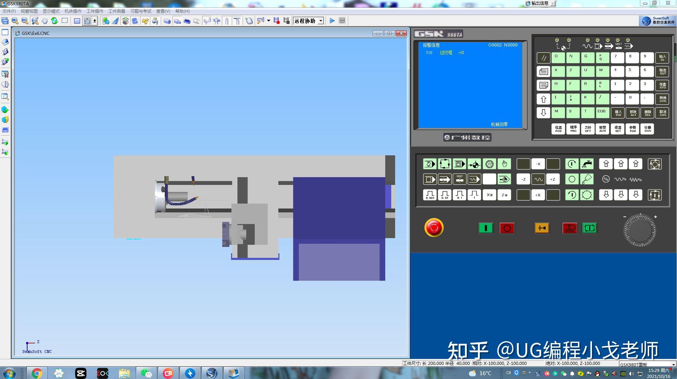Select program zero return mode key
The height and width of the screenshot is (379, 677).
[504, 179]
